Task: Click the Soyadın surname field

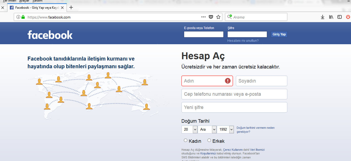Action: pyautogui.click(x=261, y=81)
